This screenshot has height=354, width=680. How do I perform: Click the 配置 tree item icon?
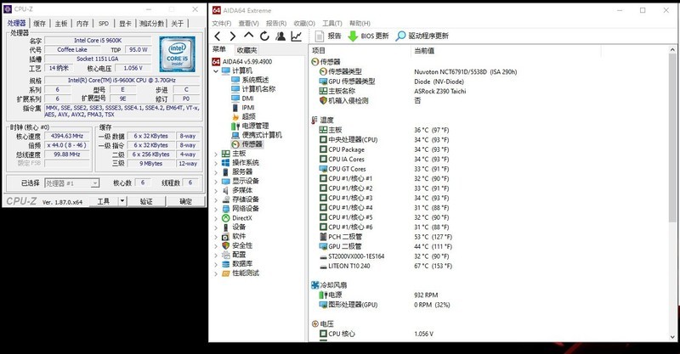tap(225, 255)
